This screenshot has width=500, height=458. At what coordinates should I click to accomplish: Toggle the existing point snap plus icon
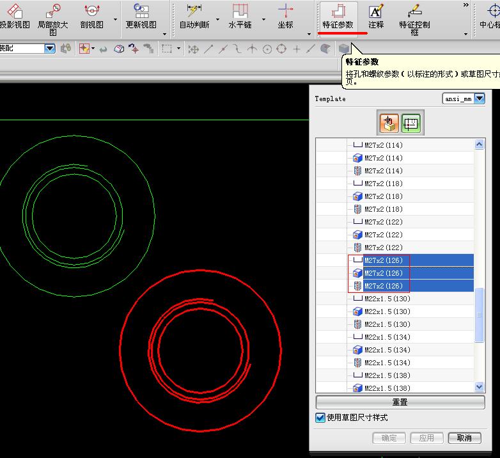pyautogui.click(x=297, y=49)
